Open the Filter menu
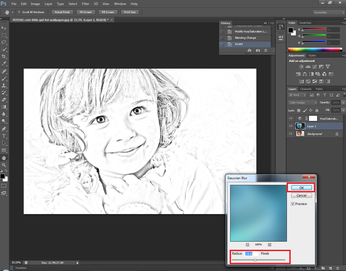Screen dimensions: 346x271 86,4
